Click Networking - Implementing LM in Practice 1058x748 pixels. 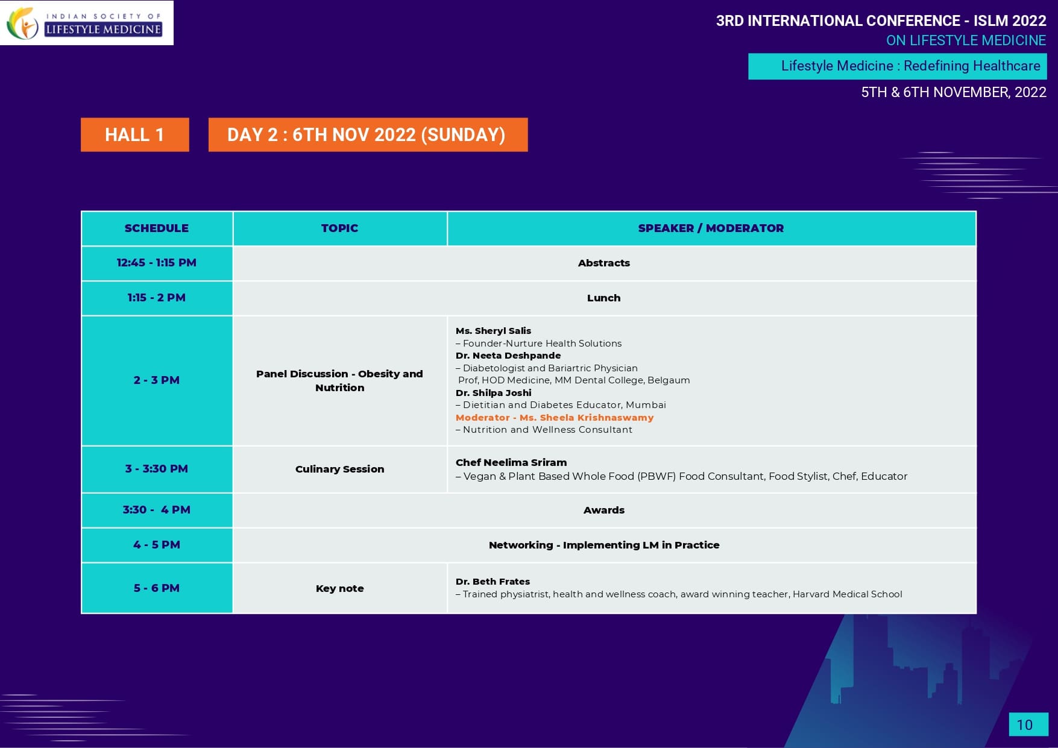[603, 545]
